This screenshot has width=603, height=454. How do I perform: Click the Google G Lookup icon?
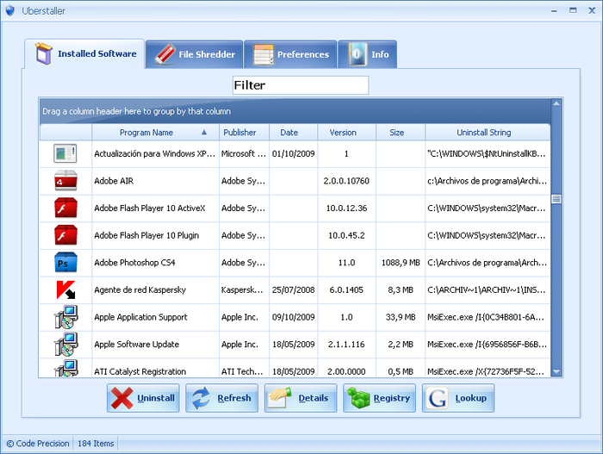tap(438, 398)
